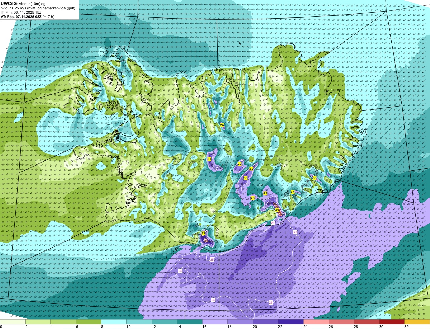Click the 0–2 m/s pale legend swatch

12,322
